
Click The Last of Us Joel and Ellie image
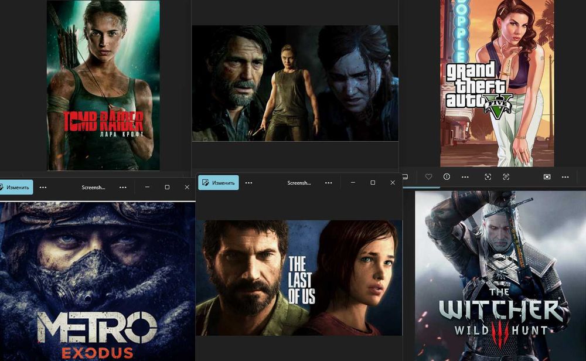click(299, 278)
